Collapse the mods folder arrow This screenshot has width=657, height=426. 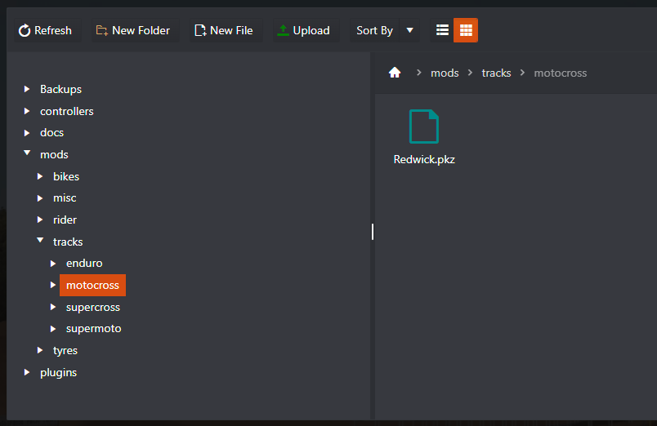tap(27, 153)
